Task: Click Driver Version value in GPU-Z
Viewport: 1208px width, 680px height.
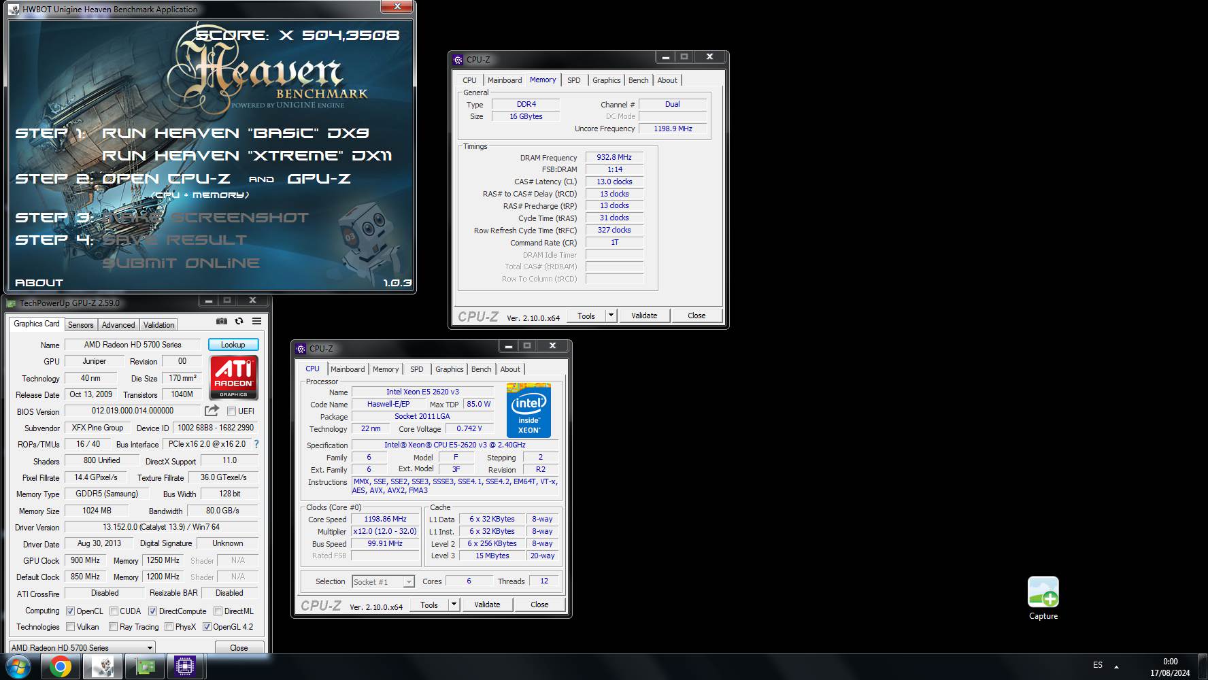Action: pos(161,527)
